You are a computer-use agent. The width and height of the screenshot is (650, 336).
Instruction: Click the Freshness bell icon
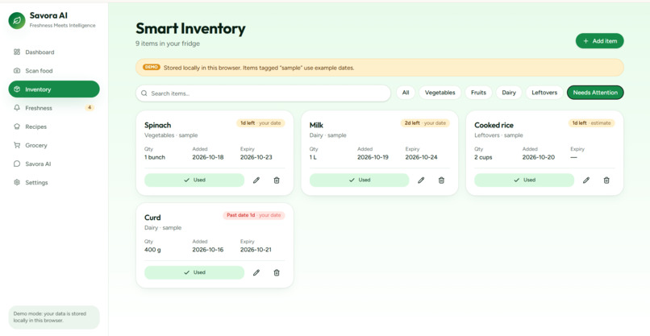17,108
